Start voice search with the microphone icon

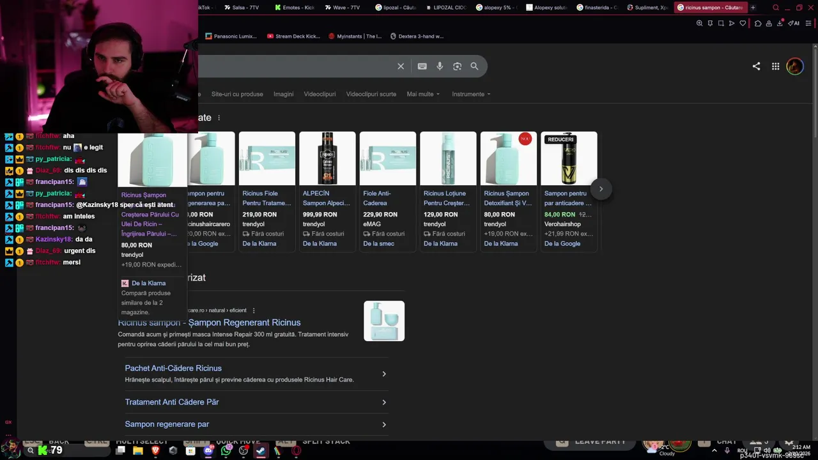[x=440, y=66]
